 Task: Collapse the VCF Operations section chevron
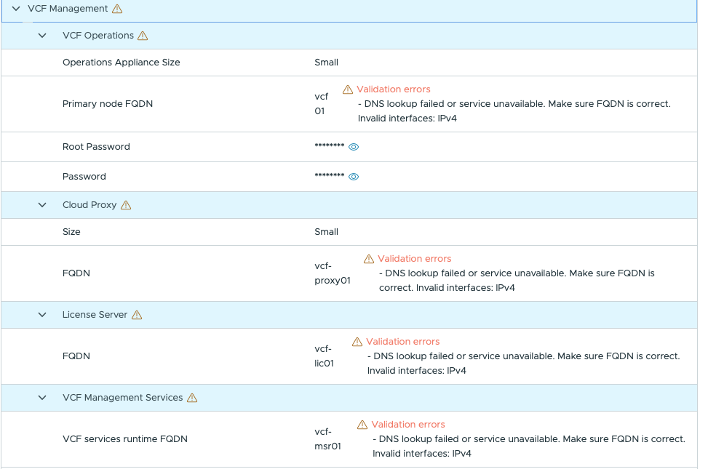(42, 35)
